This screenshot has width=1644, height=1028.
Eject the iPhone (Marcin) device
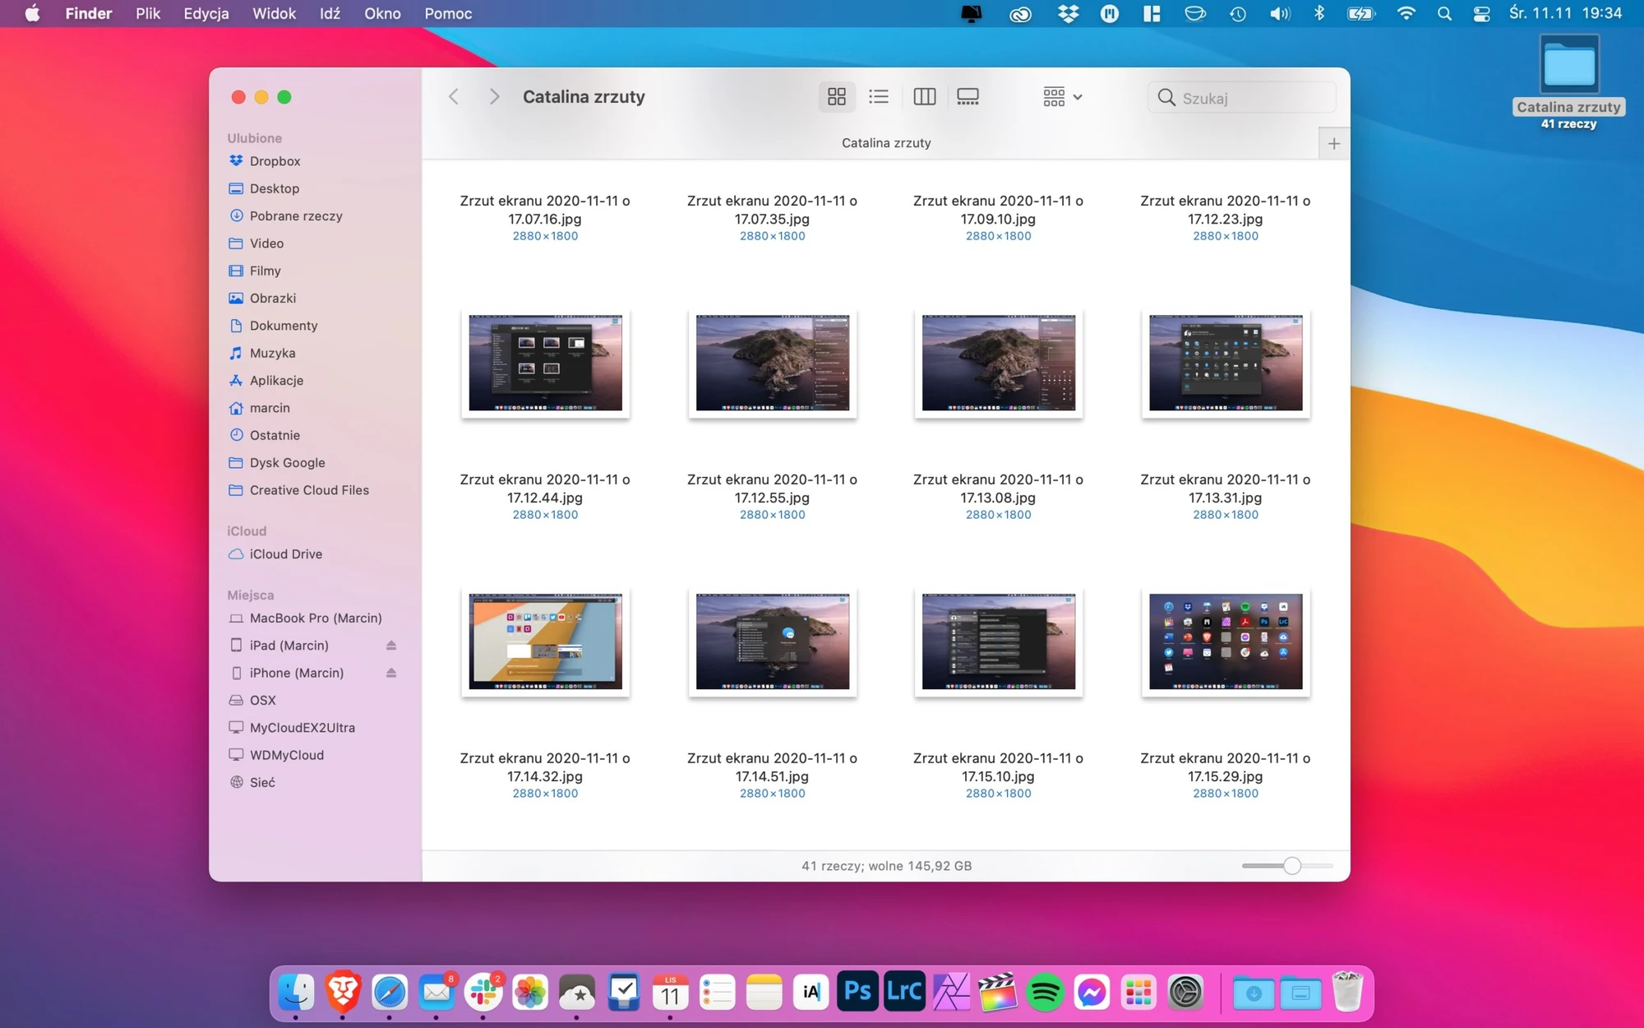tap(391, 673)
